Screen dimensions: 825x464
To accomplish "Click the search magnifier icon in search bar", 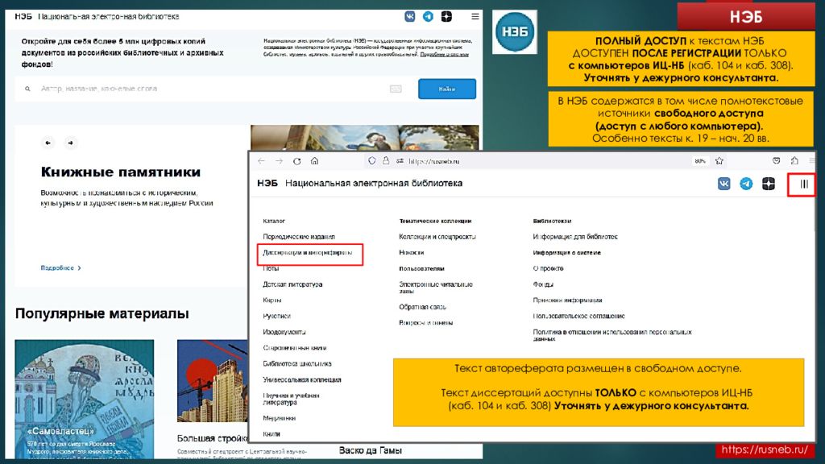I will click(27, 89).
